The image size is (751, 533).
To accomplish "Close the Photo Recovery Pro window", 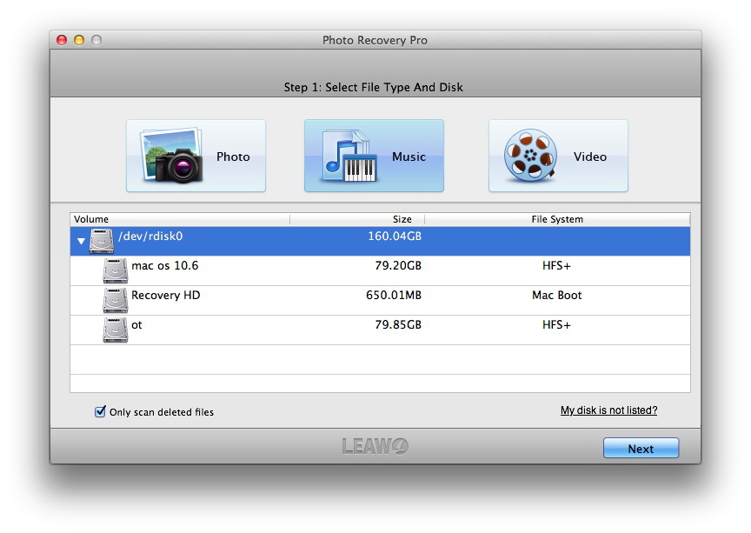I will 62,40.
